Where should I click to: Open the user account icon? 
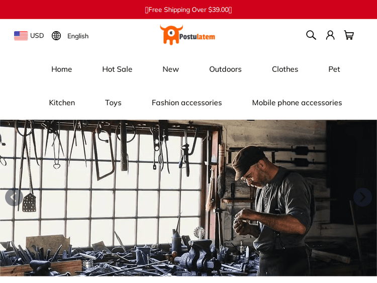point(330,35)
